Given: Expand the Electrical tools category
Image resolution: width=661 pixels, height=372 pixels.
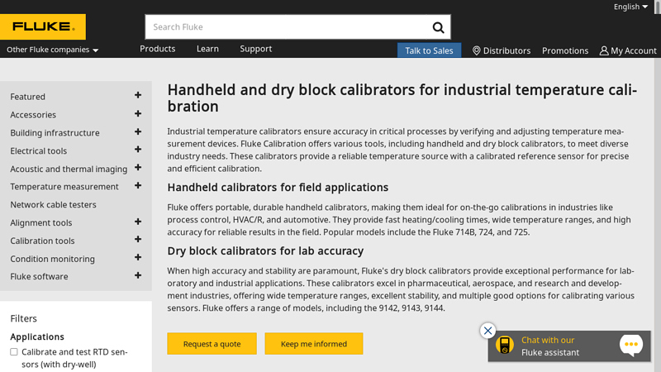Looking at the screenshot, I should [x=138, y=150].
